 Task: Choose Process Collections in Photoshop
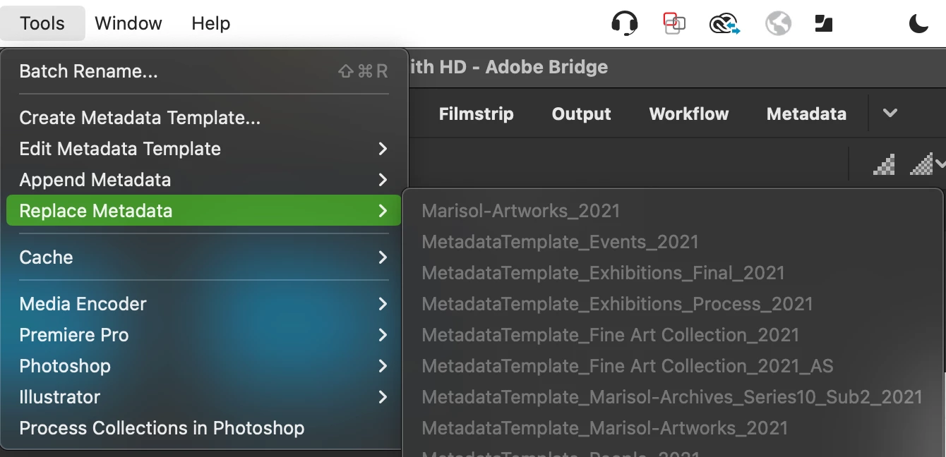[203, 428]
